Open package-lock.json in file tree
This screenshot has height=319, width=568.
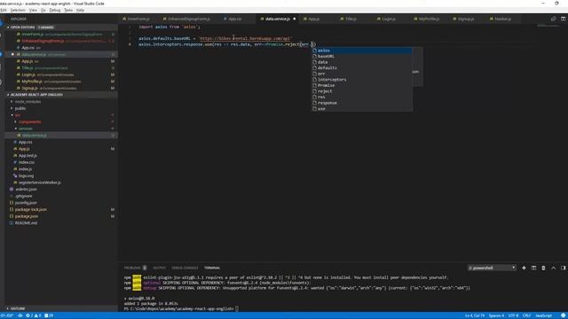[31, 209]
